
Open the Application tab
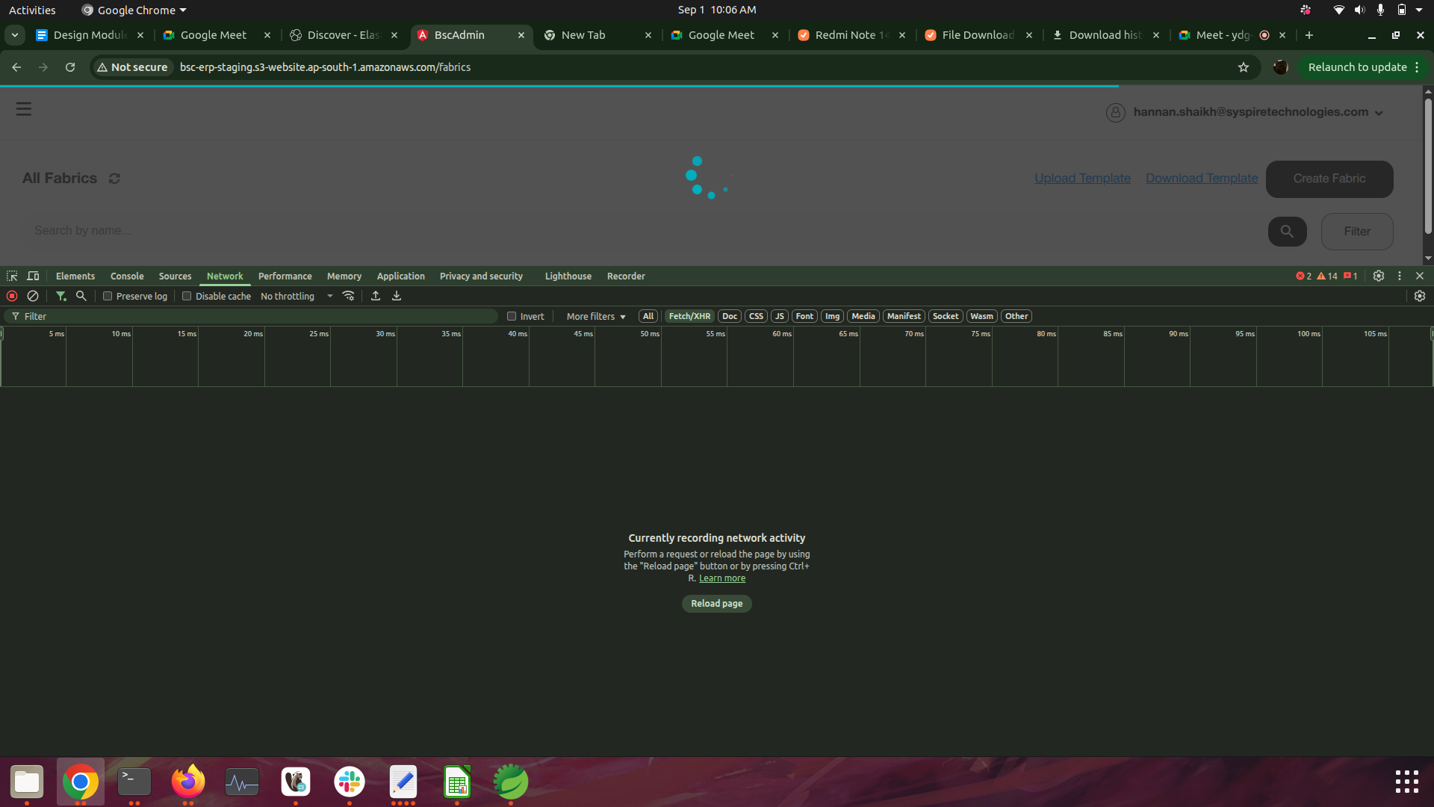tap(400, 276)
